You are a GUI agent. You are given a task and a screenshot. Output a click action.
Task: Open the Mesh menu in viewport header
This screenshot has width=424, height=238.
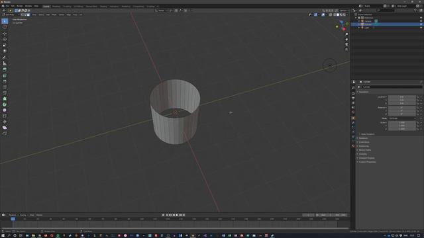(54, 15)
